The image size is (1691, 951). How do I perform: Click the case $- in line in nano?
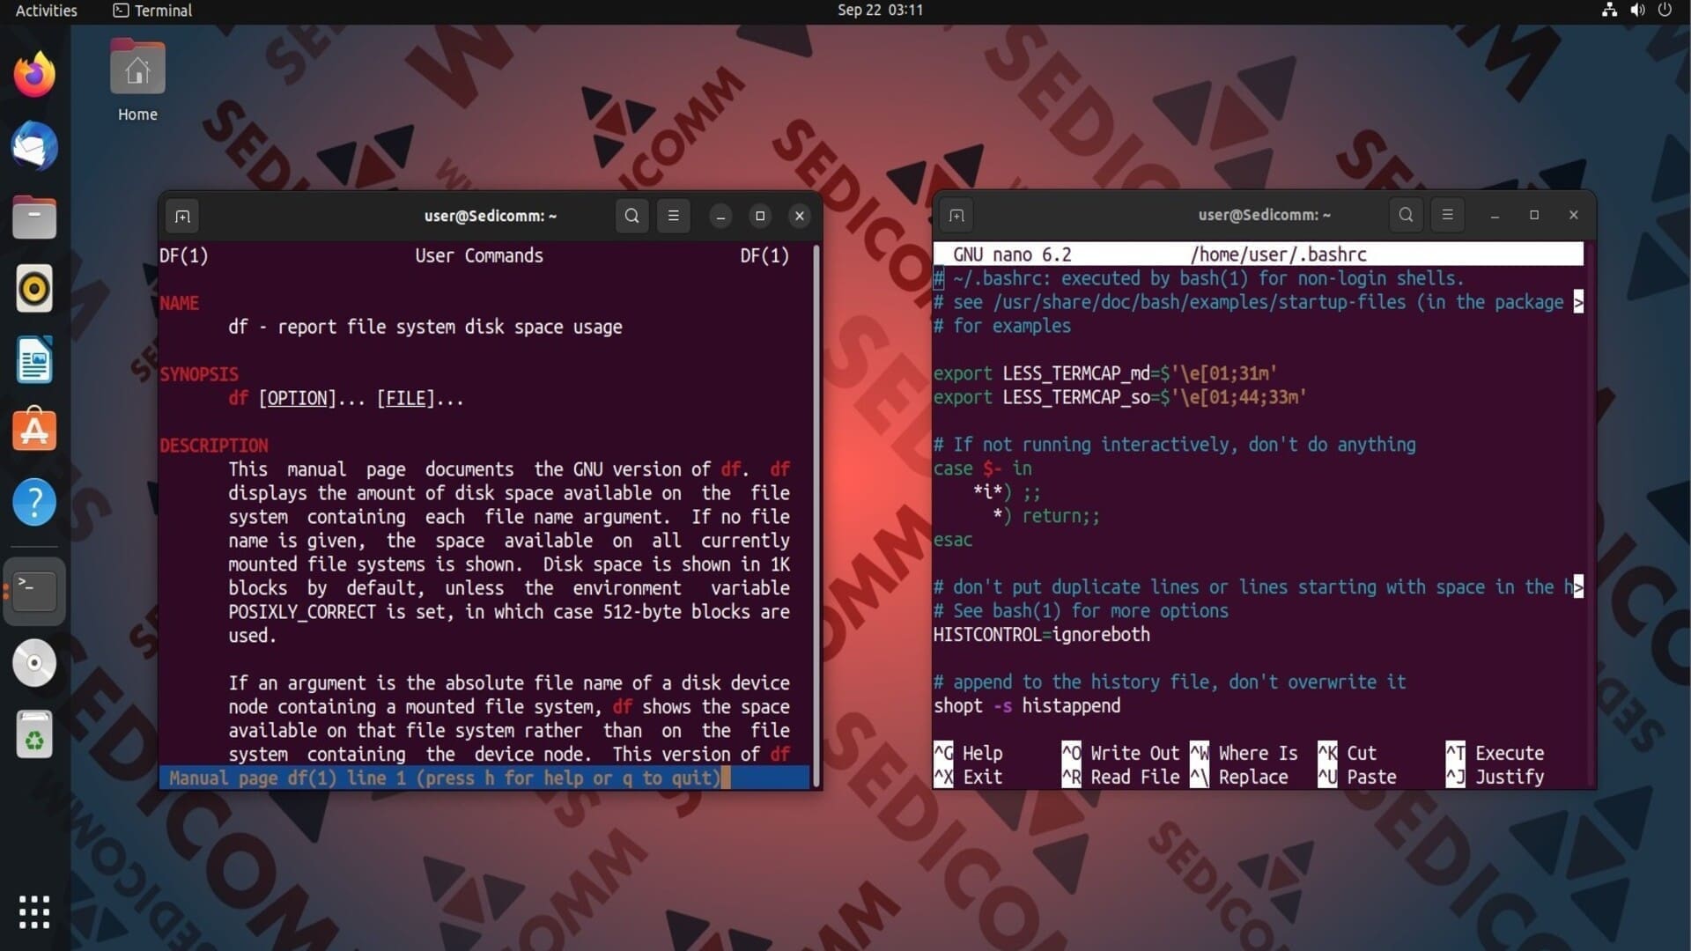(x=982, y=468)
